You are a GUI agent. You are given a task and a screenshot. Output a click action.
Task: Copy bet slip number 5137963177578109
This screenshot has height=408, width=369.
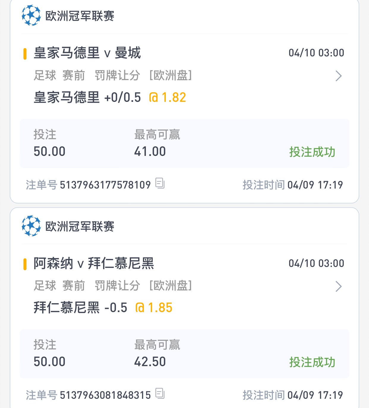coord(160,183)
